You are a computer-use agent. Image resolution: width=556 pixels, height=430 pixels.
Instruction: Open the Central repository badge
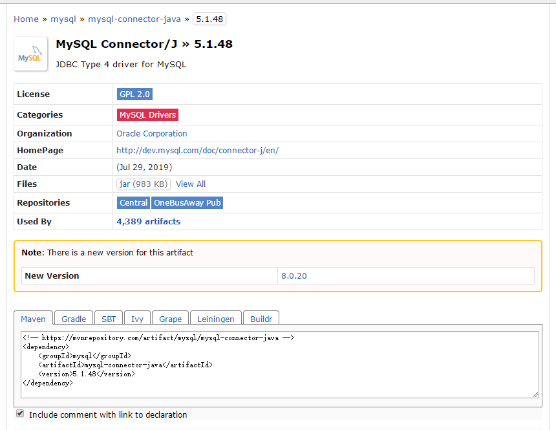pyautogui.click(x=133, y=202)
